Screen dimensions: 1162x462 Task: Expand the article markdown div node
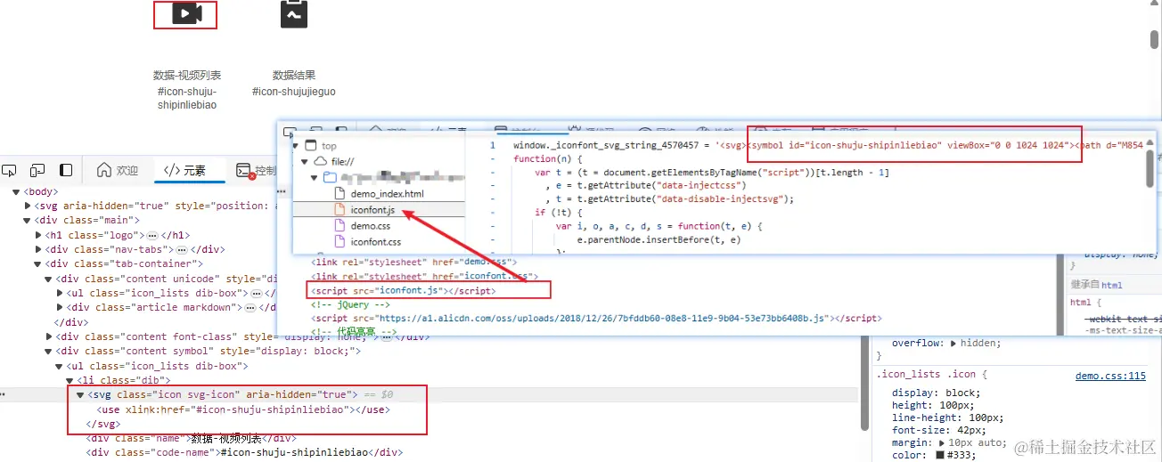point(60,307)
